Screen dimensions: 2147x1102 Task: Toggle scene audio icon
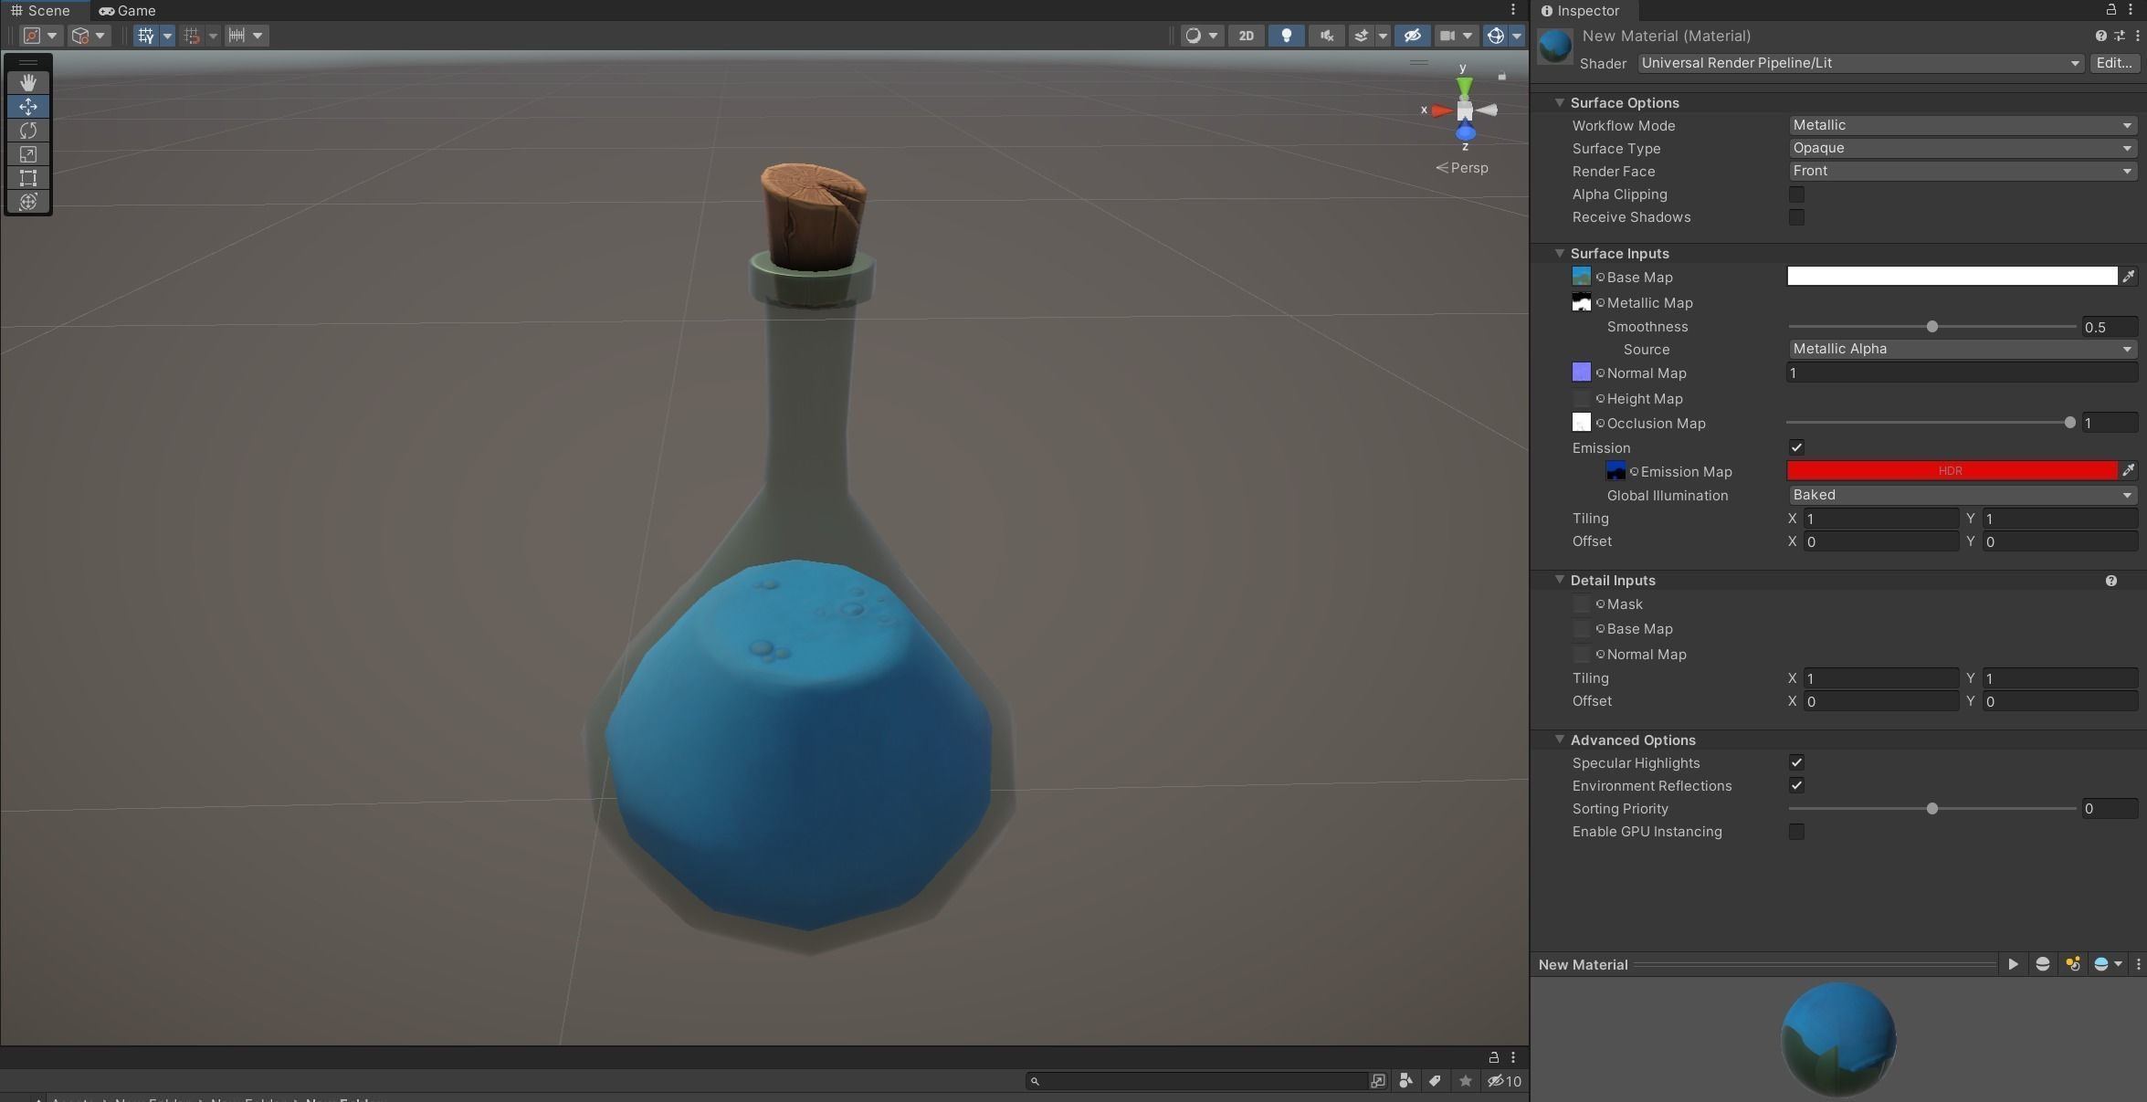click(x=1326, y=36)
